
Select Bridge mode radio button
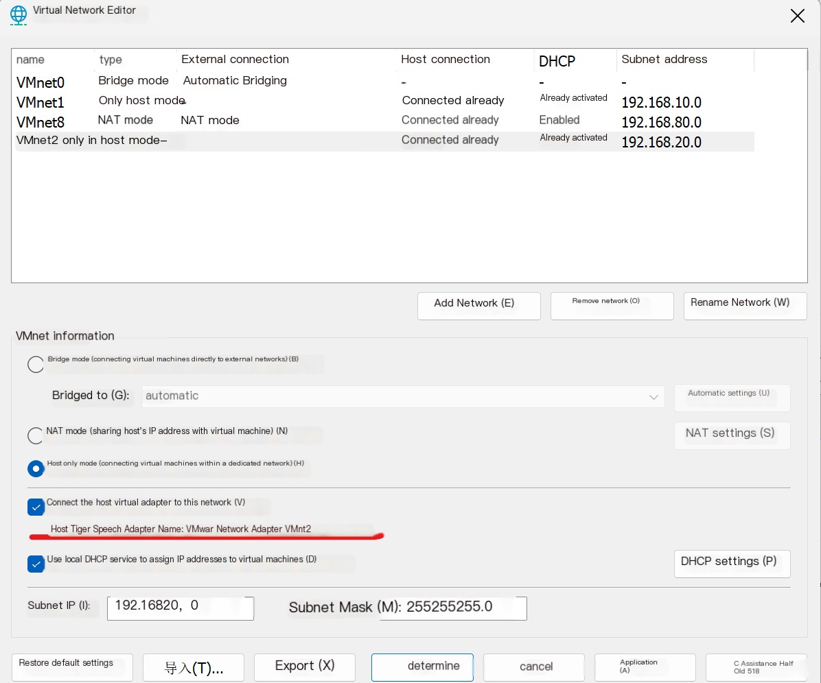[x=36, y=364]
